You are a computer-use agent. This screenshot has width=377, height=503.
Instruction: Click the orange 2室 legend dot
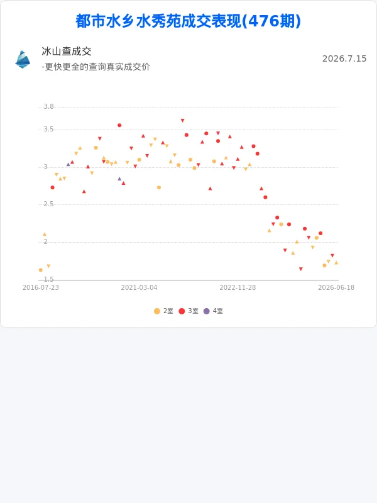pyautogui.click(x=157, y=311)
